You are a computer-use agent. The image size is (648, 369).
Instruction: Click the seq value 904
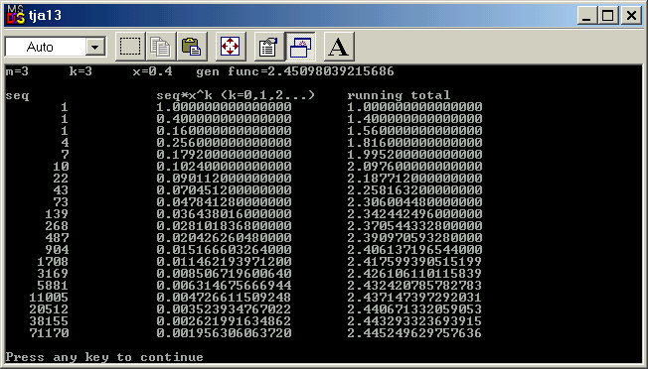(57, 250)
